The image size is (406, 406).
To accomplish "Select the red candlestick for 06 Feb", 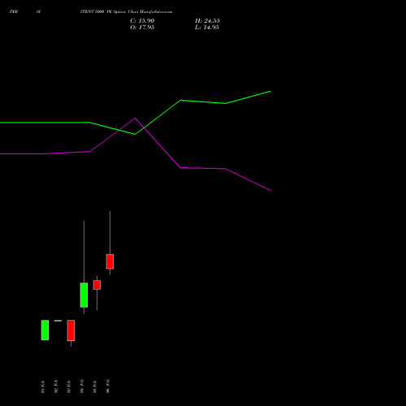I will [x=110, y=261].
